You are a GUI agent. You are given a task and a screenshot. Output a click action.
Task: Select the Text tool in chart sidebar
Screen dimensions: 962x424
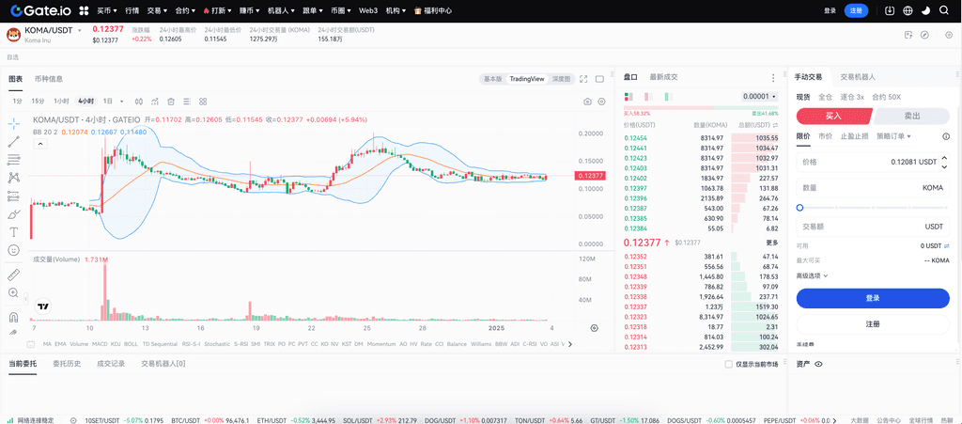(x=14, y=231)
